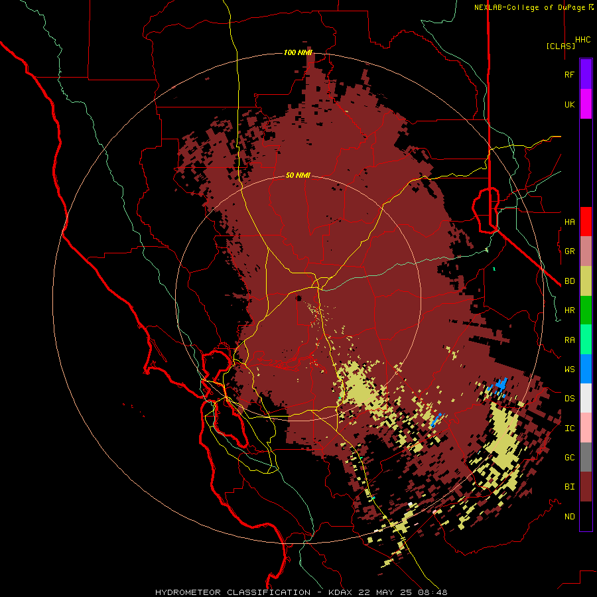Click the IC light pink legend swatch

(x=586, y=428)
